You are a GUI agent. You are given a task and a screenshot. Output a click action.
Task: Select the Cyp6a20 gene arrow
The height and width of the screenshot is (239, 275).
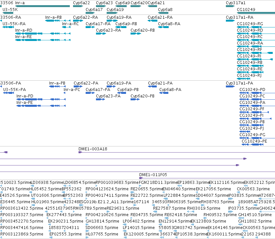click(x=136, y=6)
